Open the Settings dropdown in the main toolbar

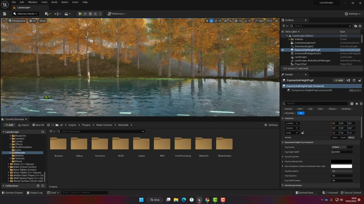click(x=353, y=14)
